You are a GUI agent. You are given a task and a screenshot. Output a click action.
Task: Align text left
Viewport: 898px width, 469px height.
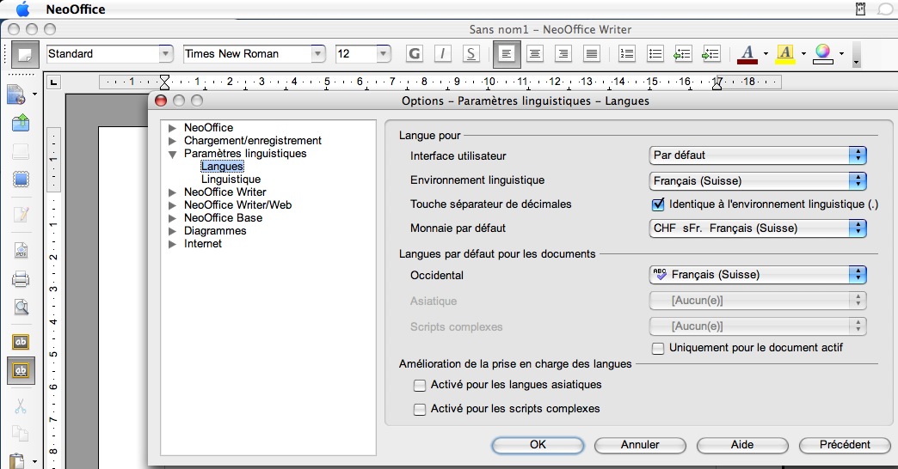coord(507,54)
